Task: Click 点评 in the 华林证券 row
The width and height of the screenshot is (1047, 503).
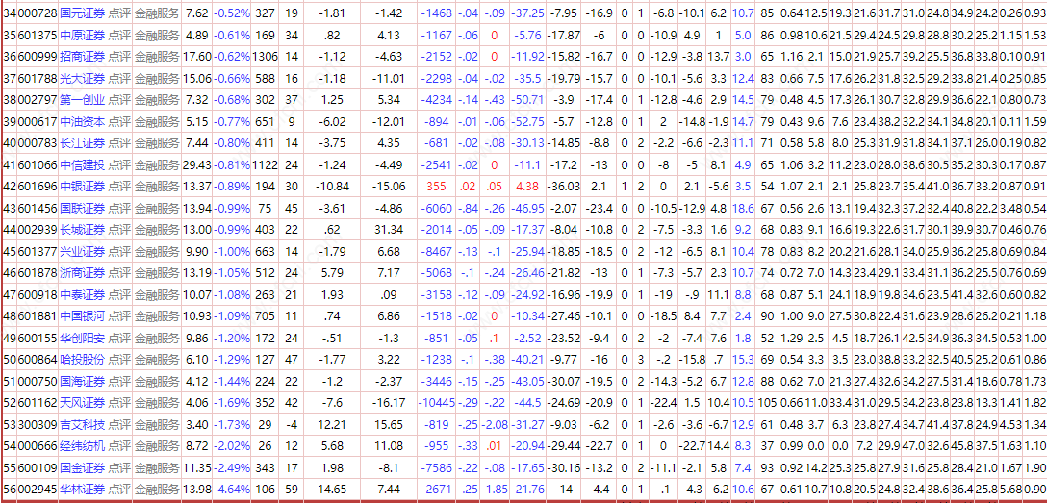Action: (x=119, y=490)
